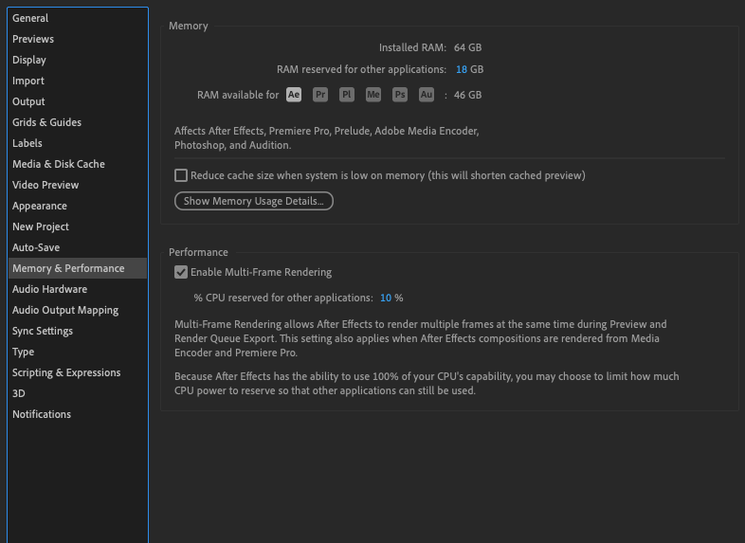Switch to Media & Disk Cache preferences
Screen dimensions: 745x543
pyautogui.click(x=59, y=164)
